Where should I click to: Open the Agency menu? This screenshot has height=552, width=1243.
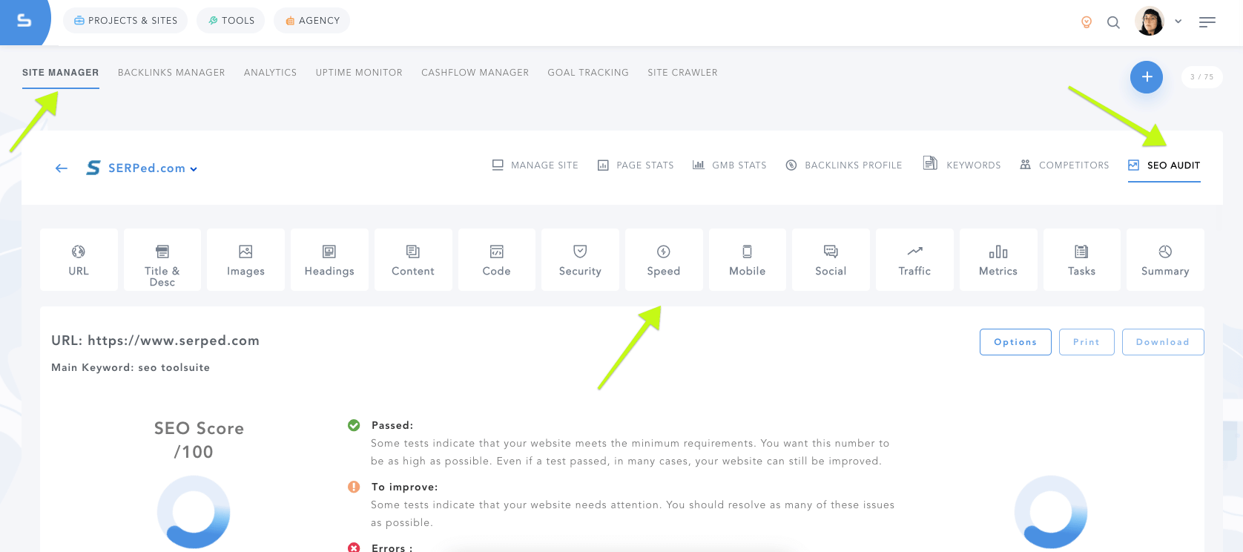pos(311,21)
